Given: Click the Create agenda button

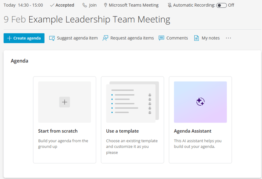Looking at the screenshot, I should (x=24, y=38).
